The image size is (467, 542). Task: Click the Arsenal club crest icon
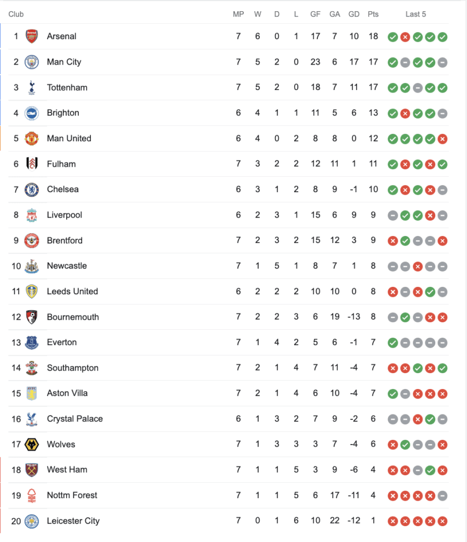coord(32,37)
